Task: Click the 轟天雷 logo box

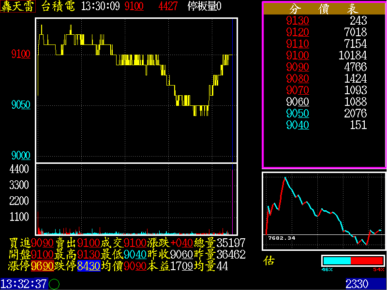Action: coord(18,7)
